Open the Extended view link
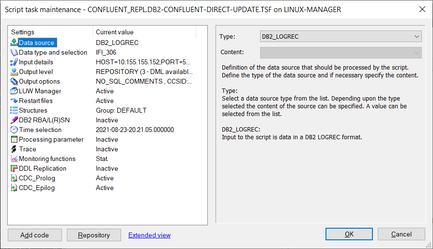The width and height of the screenshot is (433, 249). (x=149, y=235)
